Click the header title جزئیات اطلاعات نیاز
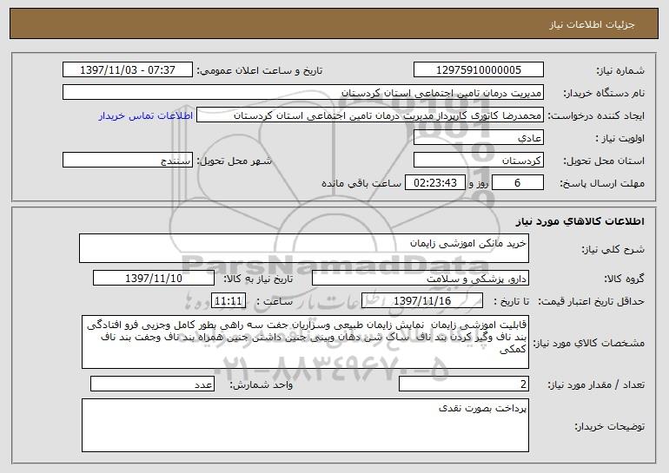Image resolution: width=669 pixels, height=473 pixels. 592,24
